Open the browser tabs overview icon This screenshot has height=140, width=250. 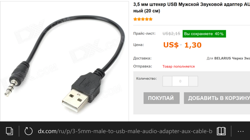(9, 131)
